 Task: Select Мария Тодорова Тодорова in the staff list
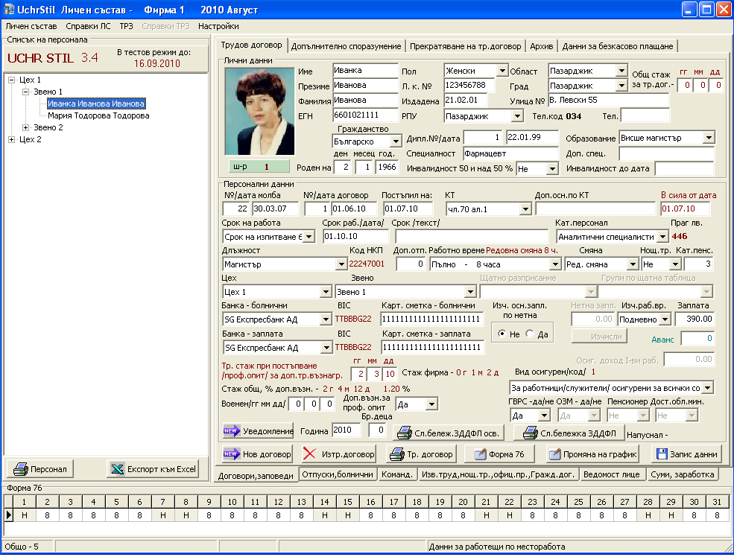(98, 115)
